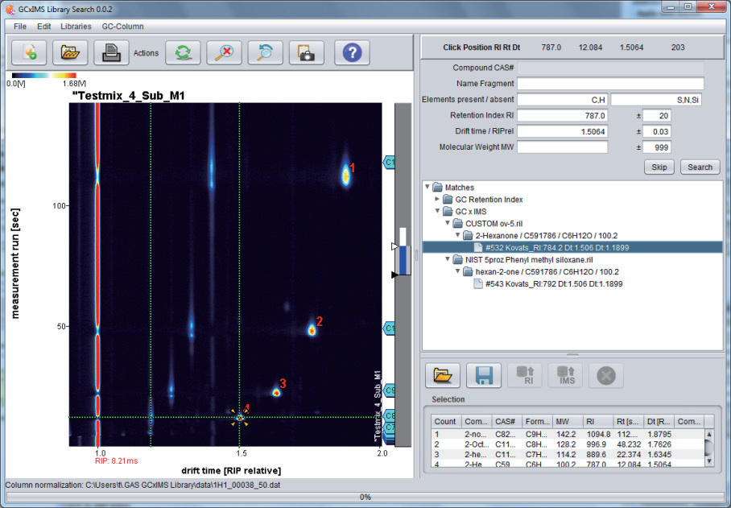Open the Libraries menu
The image size is (731, 508).
[76, 27]
